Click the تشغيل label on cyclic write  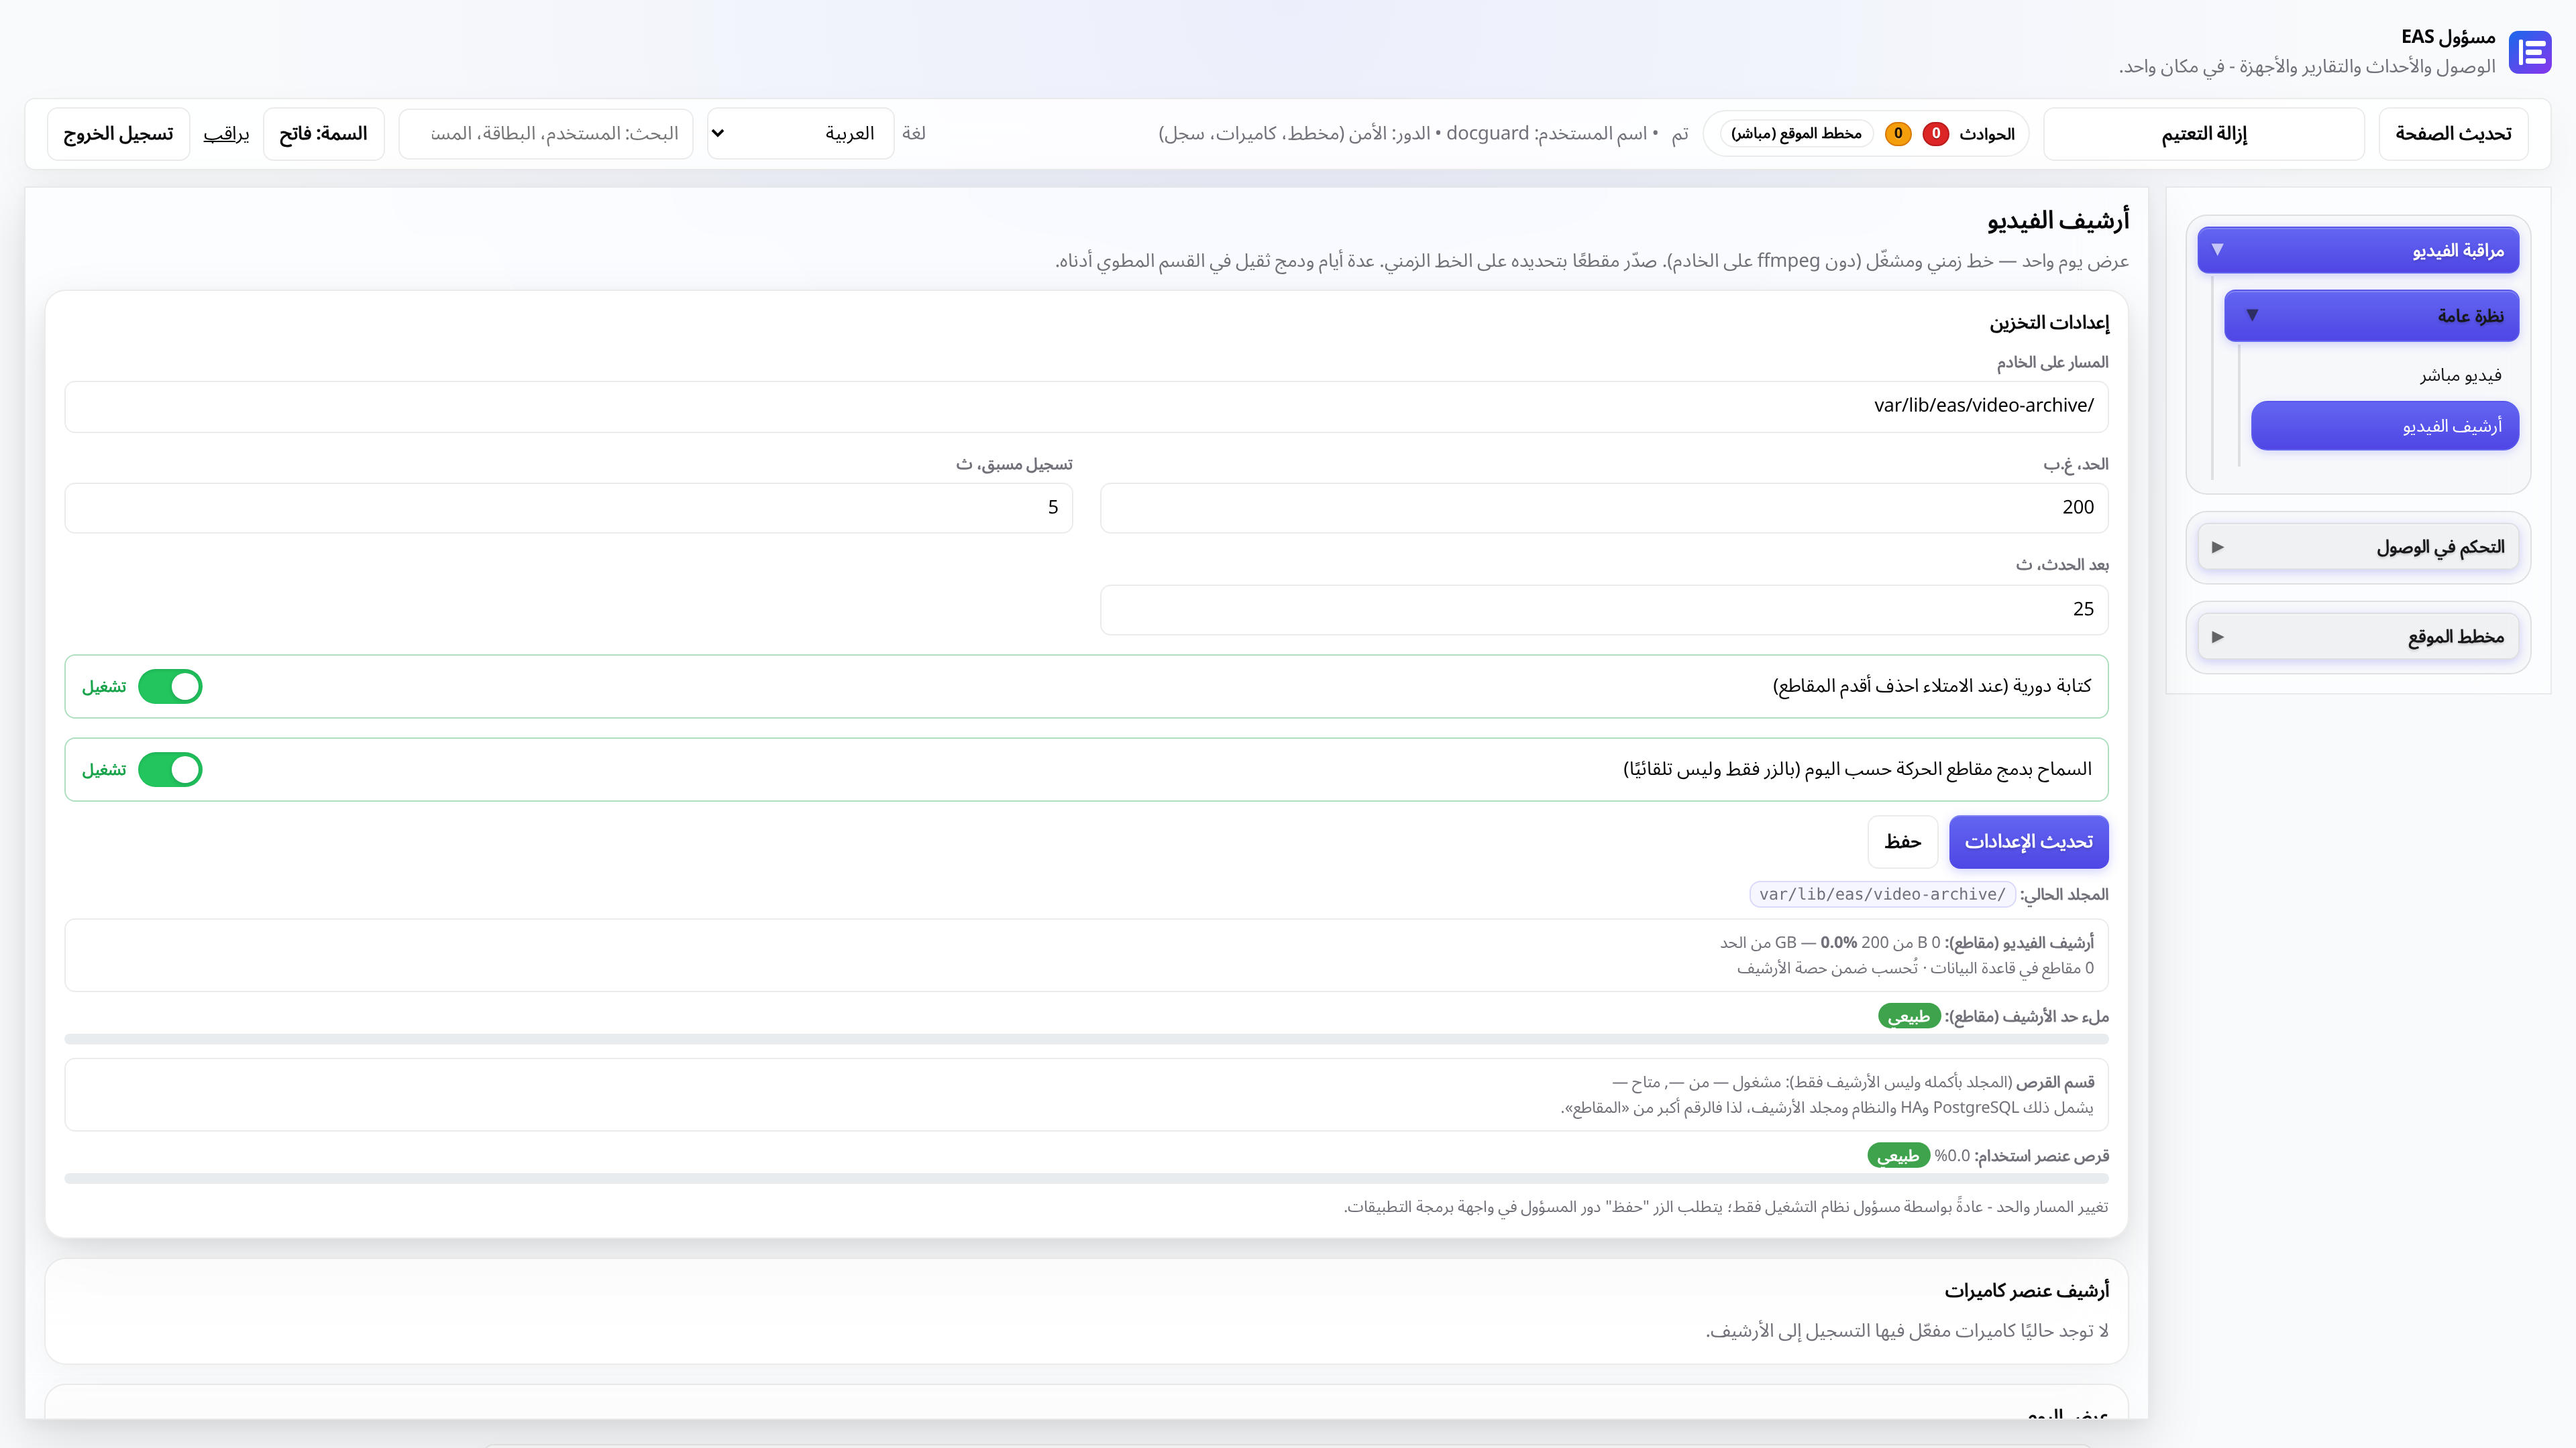pos(104,686)
